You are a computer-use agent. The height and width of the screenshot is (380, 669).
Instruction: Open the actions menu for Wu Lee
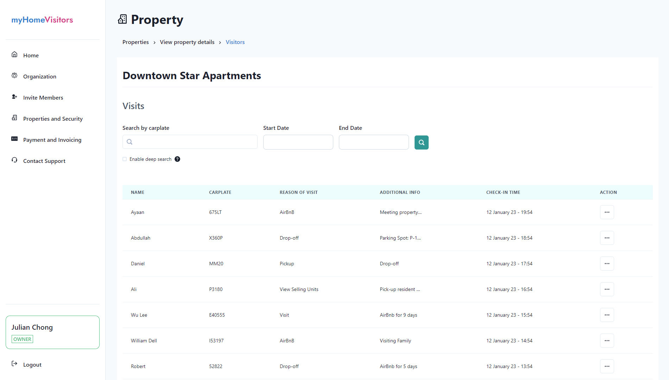pyautogui.click(x=607, y=315)
